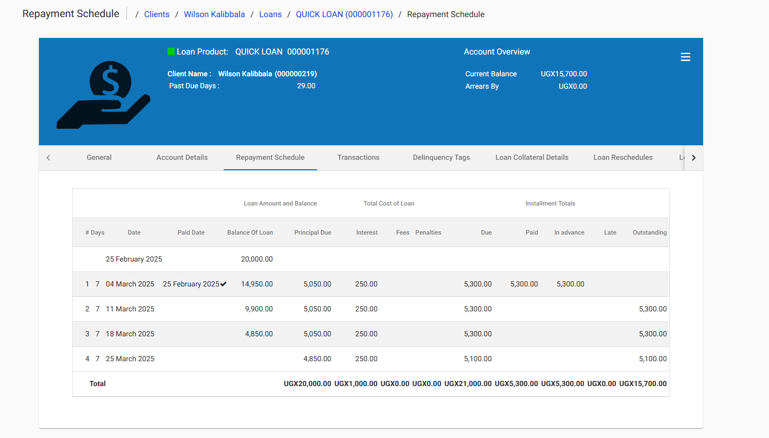Open the Delinquency Tags tab
Viewport: 769px width, 438px height.
click(x=441, y=157)
